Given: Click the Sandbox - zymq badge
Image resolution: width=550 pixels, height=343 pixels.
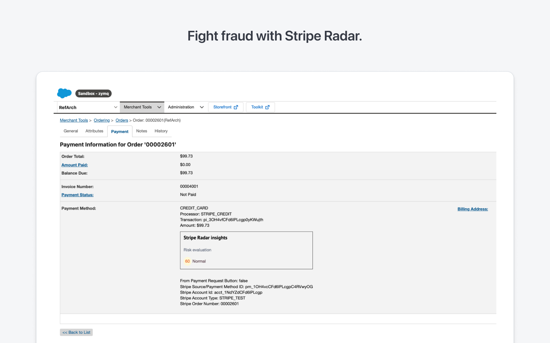Looking at the screenshot, I should click(x=93, y=93).
